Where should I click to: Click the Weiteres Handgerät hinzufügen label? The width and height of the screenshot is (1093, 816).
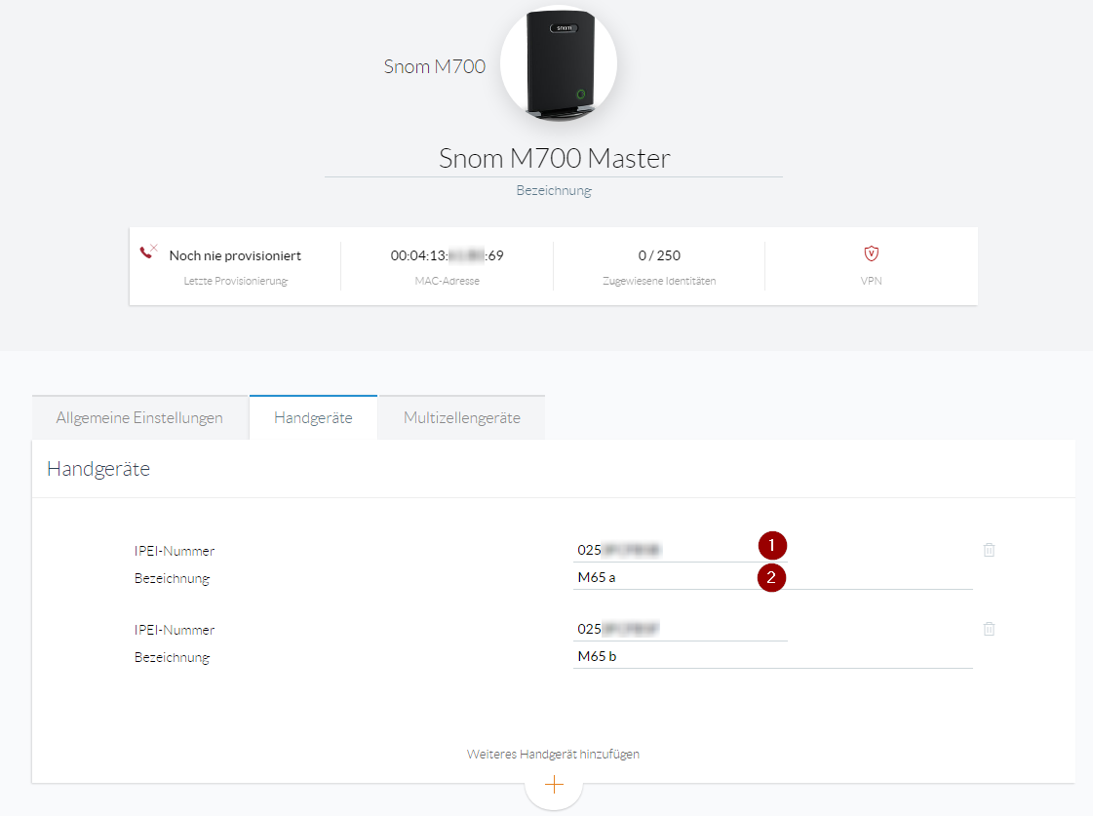coord(553,754)
